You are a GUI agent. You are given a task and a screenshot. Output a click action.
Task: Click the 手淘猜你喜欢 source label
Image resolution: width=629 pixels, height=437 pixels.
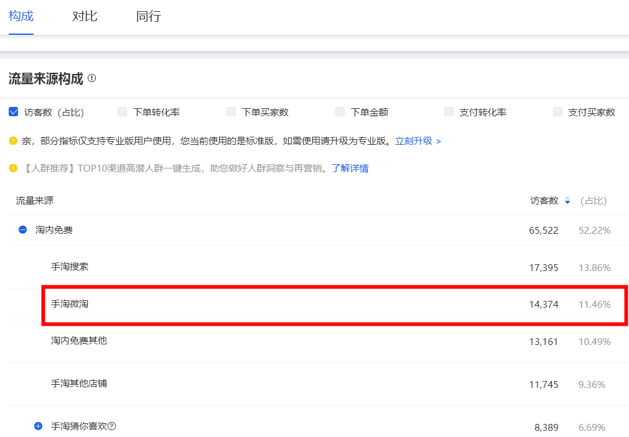(79, 426)
